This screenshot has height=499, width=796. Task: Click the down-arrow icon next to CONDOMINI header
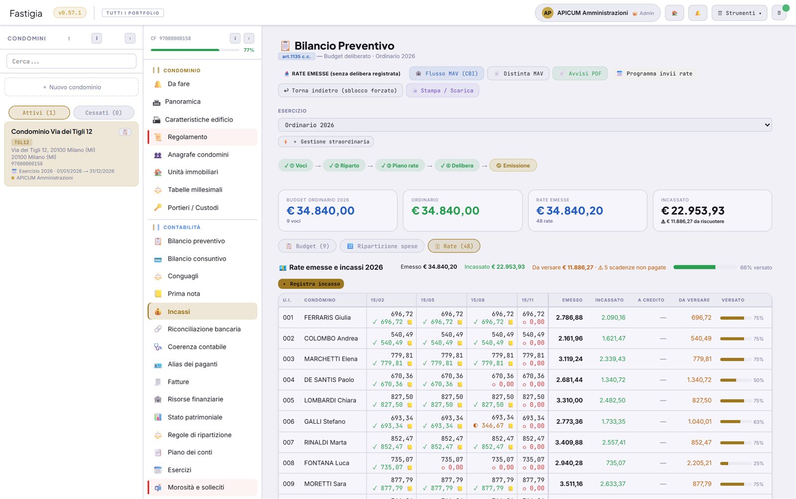point(97,38)
